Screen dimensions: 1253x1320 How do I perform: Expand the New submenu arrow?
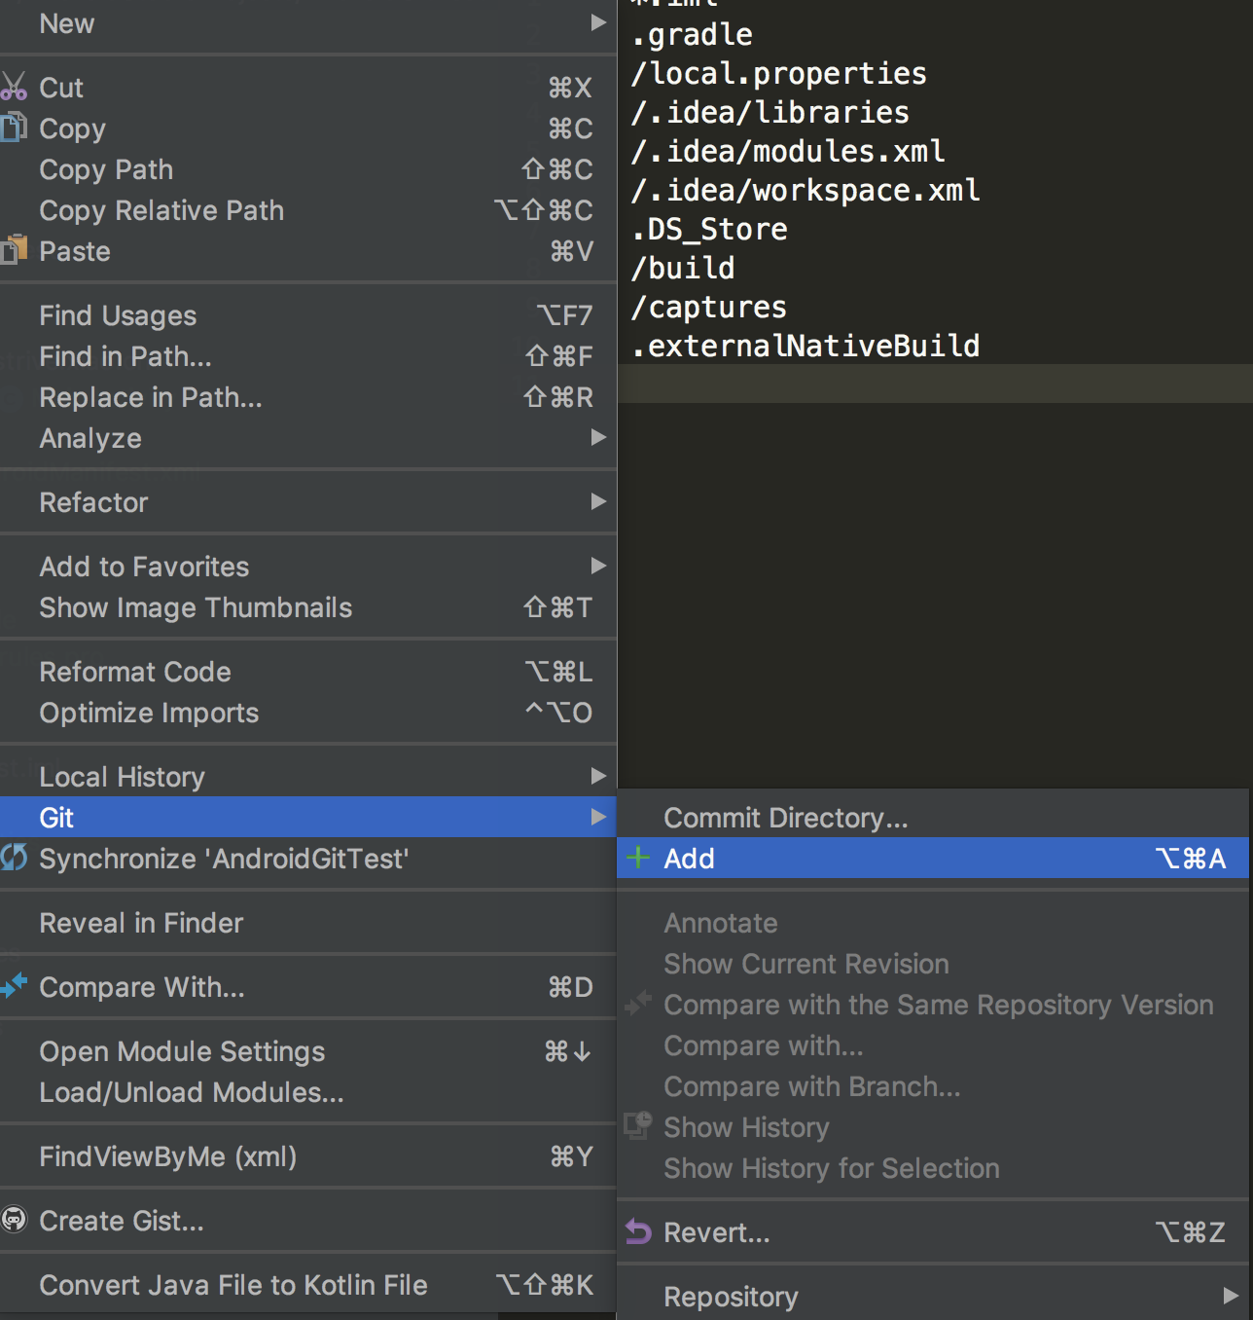click(598, 22)
